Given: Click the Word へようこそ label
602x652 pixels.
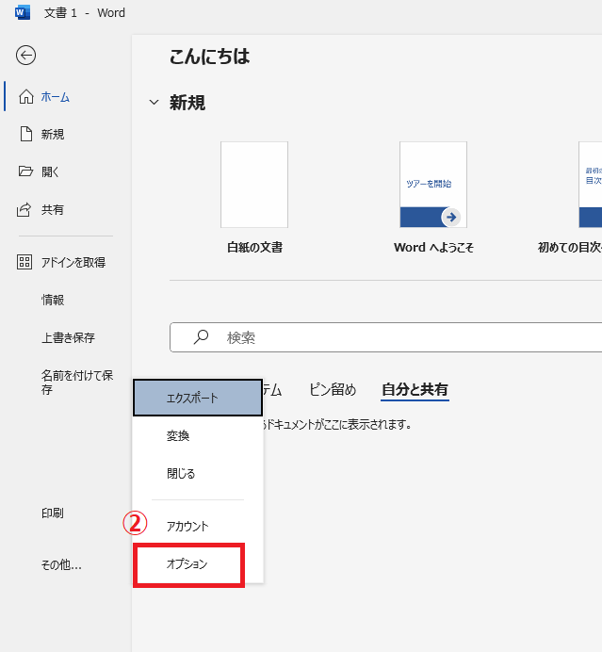Looking at the screenshot, I should click(433, 248).
